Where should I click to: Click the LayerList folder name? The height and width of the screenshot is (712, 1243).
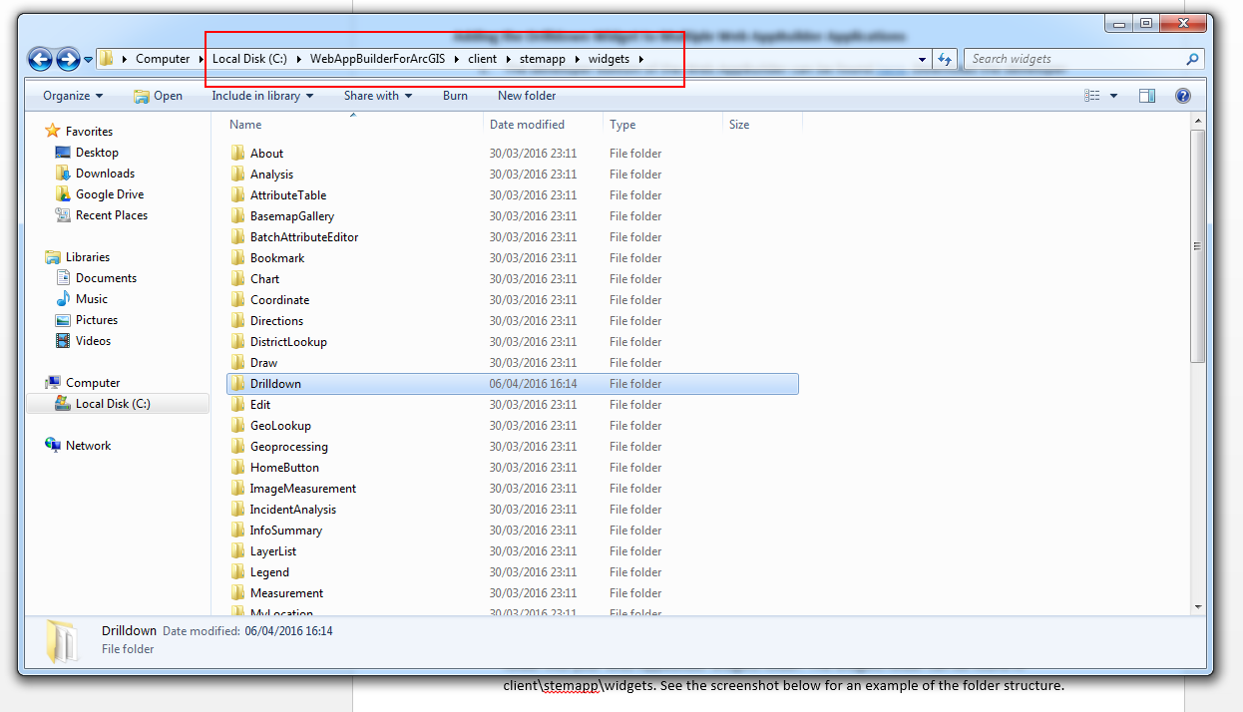tap(272, 551)
